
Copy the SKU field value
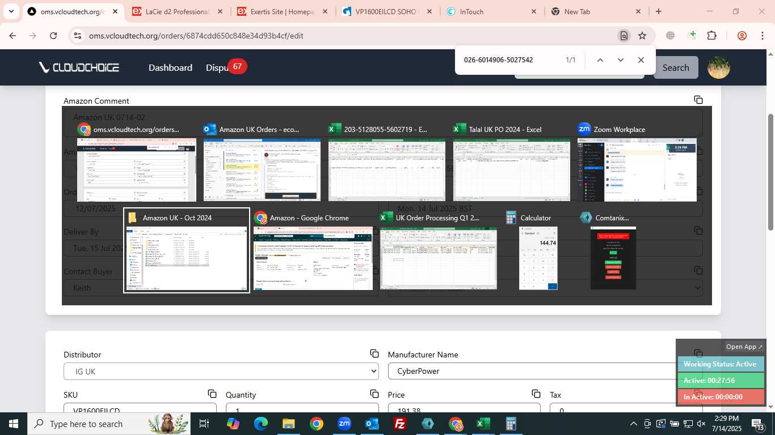click(212, 394)
